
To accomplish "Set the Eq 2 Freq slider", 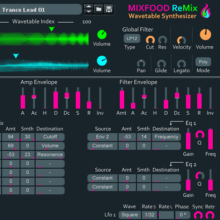I will [x=211, y=180].
